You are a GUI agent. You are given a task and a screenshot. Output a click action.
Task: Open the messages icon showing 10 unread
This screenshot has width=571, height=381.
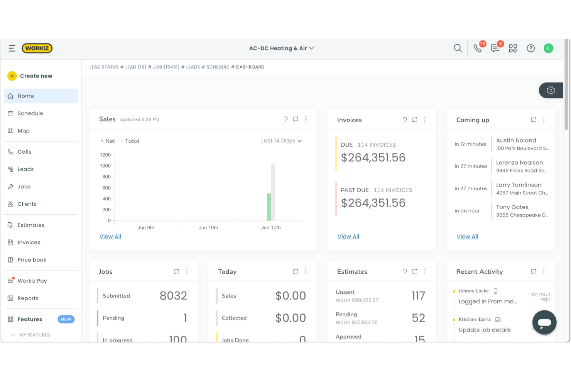pos(495,48)
